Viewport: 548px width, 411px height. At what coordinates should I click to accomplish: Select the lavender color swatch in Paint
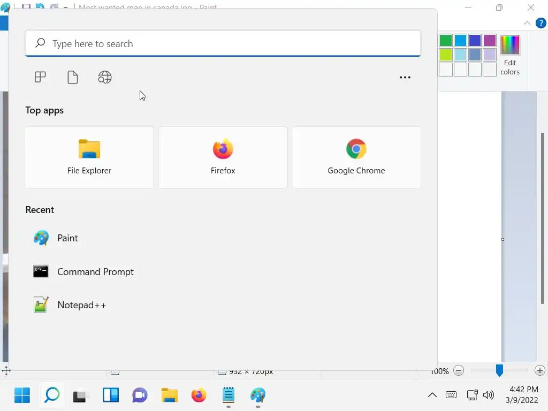(x=490, y=55)
